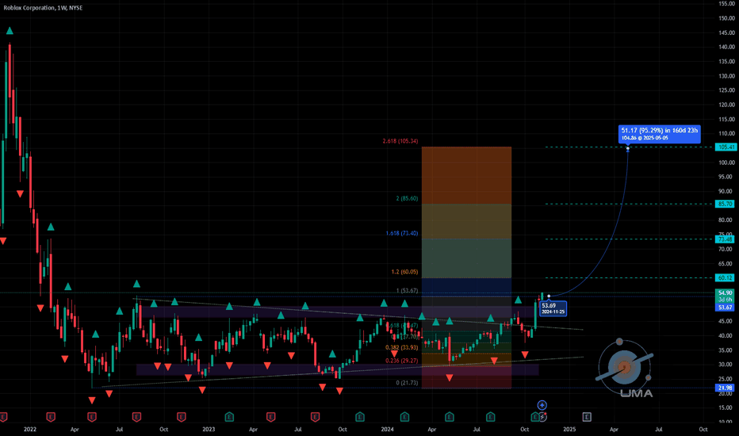739x436 pixels.
Task: Select the green earnings marker after the 2024 label
Action: pyautogui.click(x=404, y=417)
